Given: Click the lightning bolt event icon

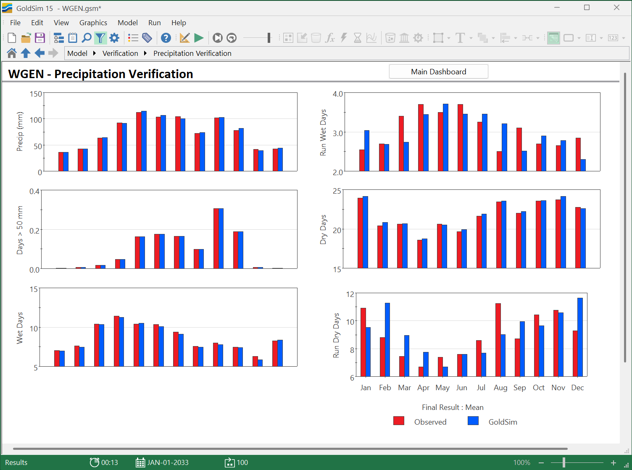Looking at the screenshot, I should pyautogui.click(x=344, y=38).
